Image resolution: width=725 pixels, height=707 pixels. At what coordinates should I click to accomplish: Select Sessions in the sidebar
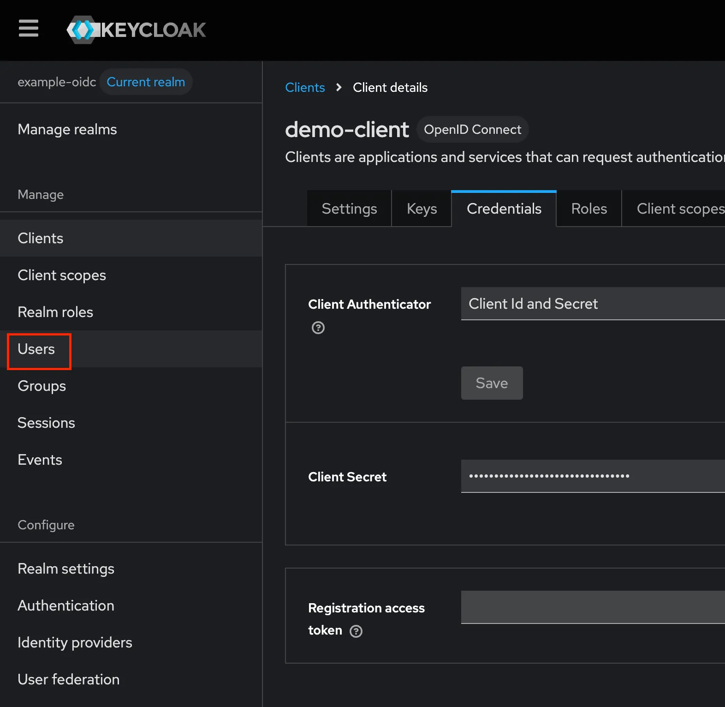click(46, 423)
